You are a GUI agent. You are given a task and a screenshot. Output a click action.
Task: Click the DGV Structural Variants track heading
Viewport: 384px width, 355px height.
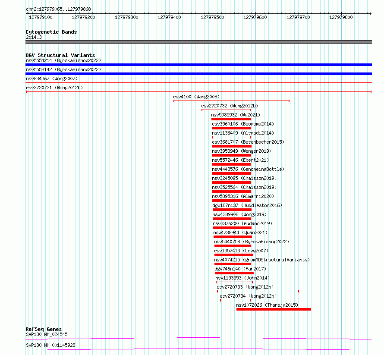pos(60,55)
